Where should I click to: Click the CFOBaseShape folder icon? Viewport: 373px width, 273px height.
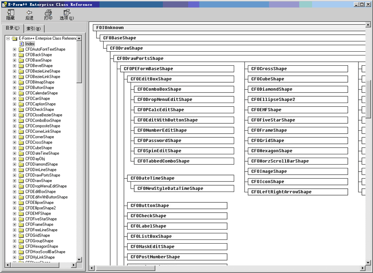(21, 60)
